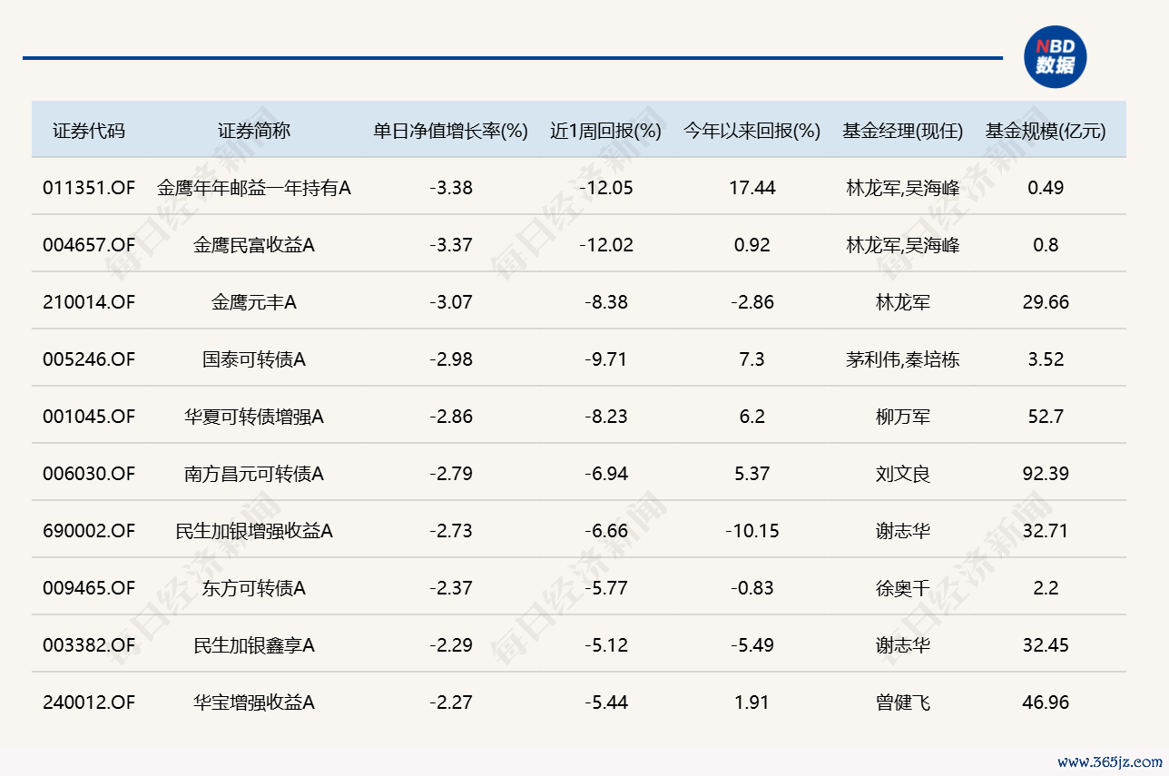
Task: Select daily growth value -2.98
Action: click(x=451, y=359)
